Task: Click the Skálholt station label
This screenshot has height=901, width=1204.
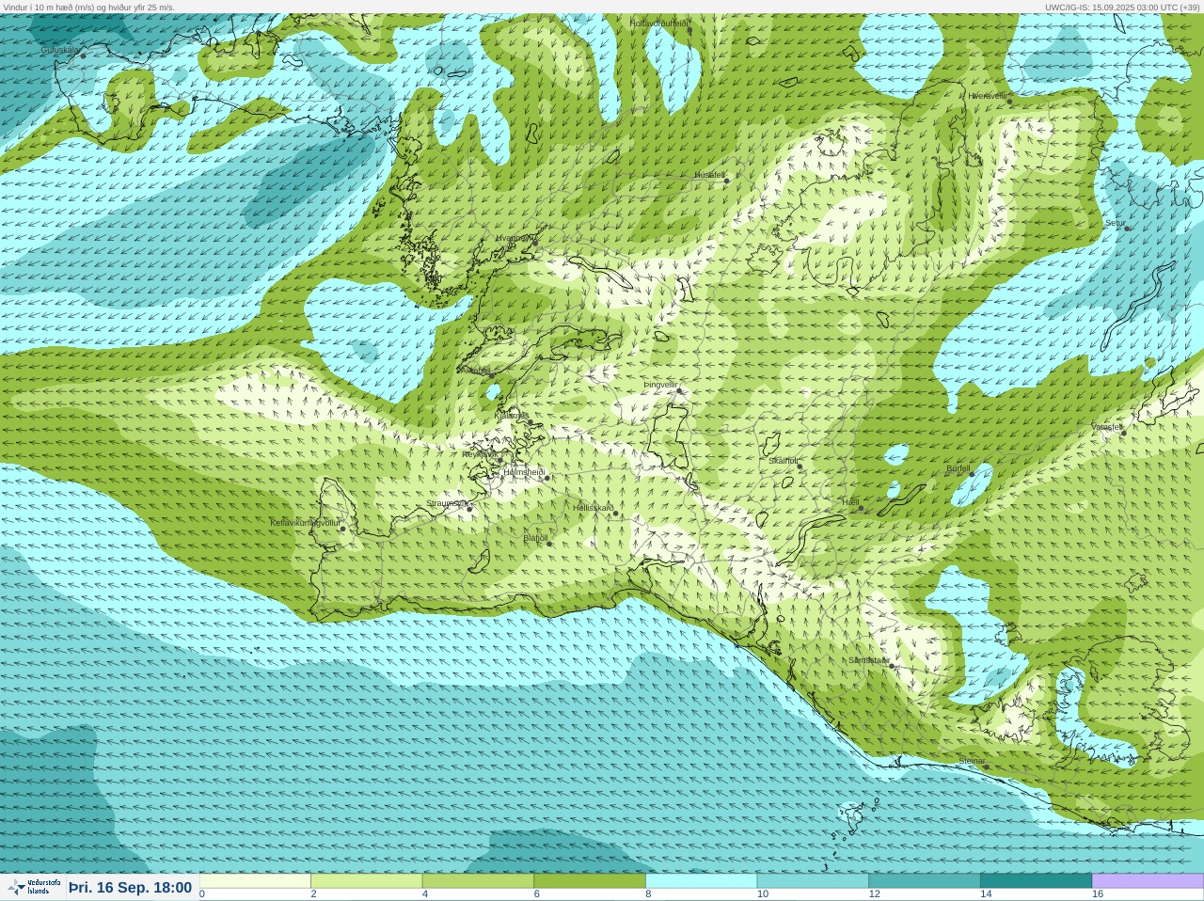Action: coord(783,461)
